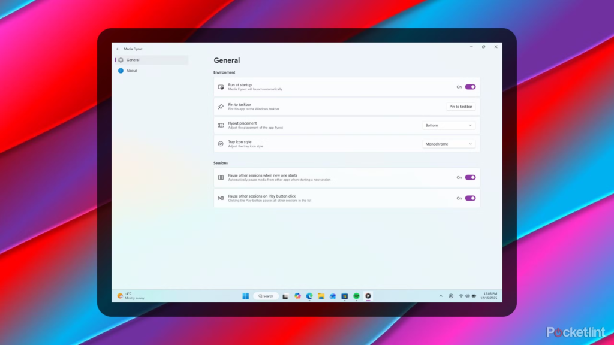Open the Media Flyout tray icon
The width and height of the screenshot is (614, 345).
[x=451, y=296]
